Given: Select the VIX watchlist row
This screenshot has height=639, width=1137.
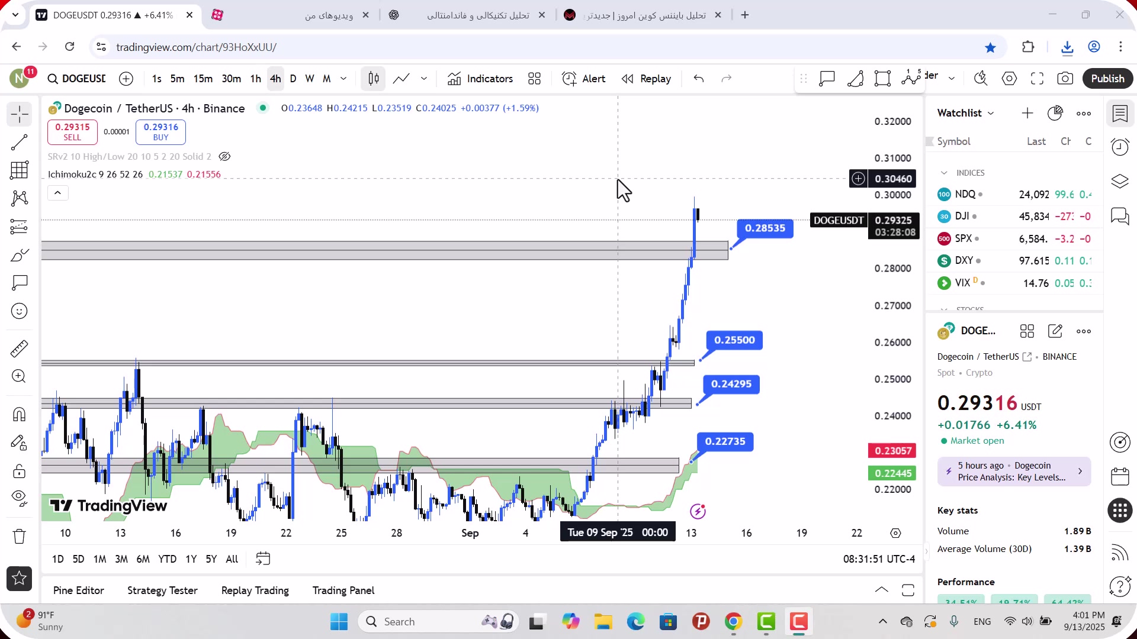Looking at the screenshot, I should coord(1014,283).
